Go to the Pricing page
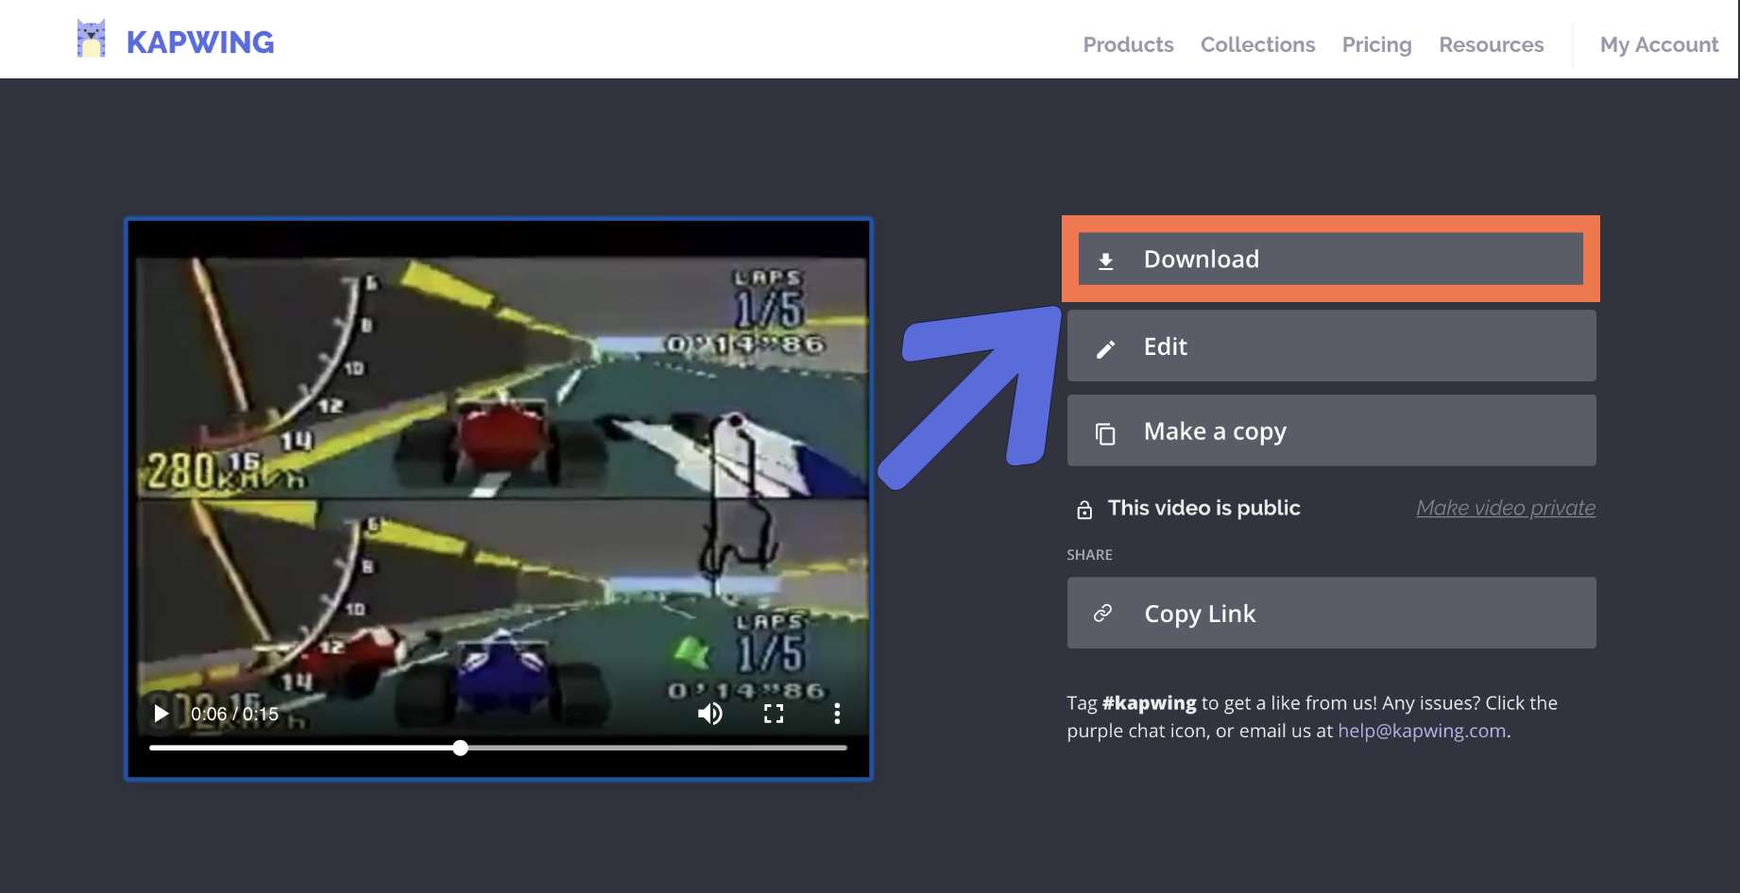 [x=1376, y=44]
